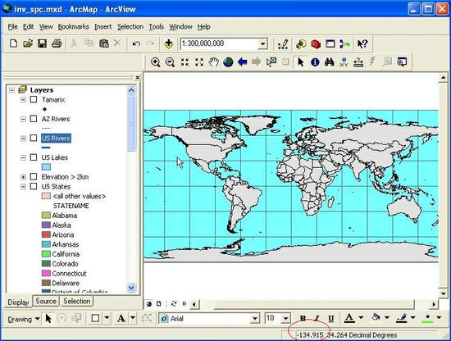Click the What's This help icon
The width and height of the screenshot is (451, 341).
[x=362, y=44]
